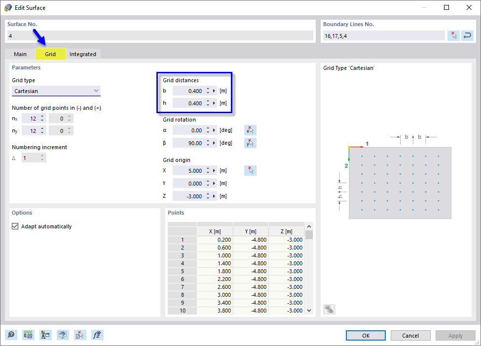Image resolution: width=481 pixels, height=346 pixels.
Task: Click the rendering display icon at bottom toolbar
Action: click(63, 335)
